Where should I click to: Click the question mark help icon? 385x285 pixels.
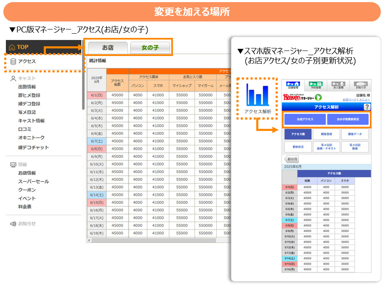pos(366,107)
